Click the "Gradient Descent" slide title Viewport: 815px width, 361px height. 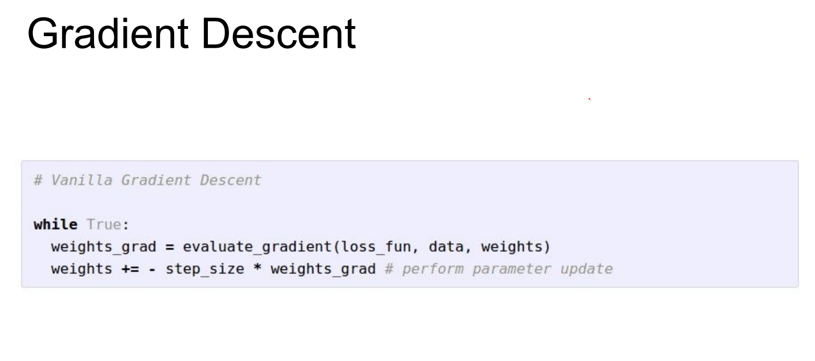pos(191,34)
